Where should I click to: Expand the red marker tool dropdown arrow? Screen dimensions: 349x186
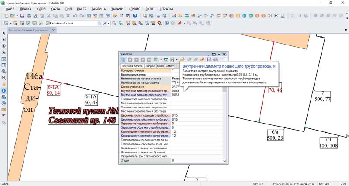point(184,23)
